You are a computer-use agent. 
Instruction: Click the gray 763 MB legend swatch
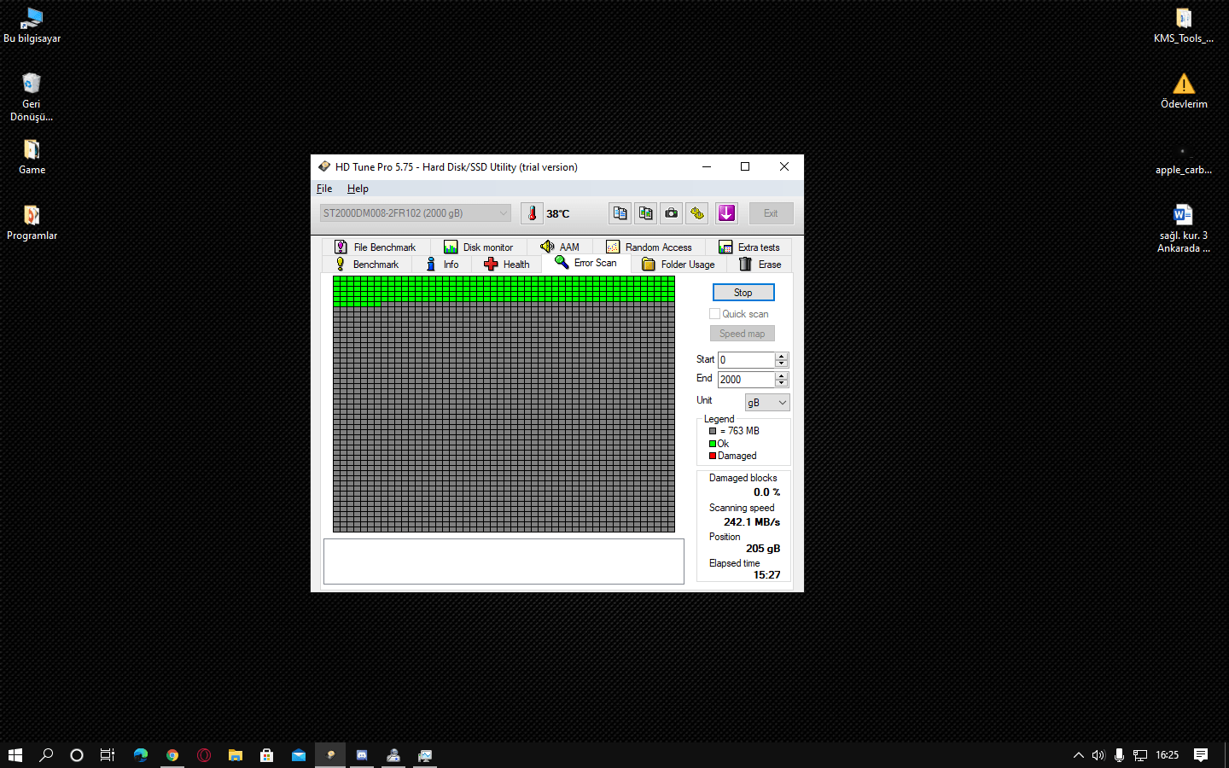(713, 431)
